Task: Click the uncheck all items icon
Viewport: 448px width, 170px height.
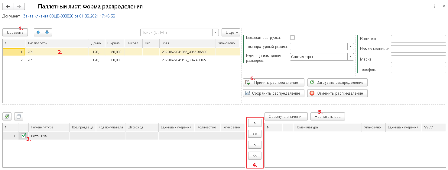Action: (19, 116)
